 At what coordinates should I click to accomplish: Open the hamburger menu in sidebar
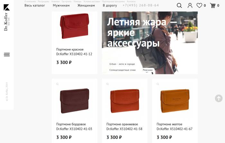click(7, 55)
